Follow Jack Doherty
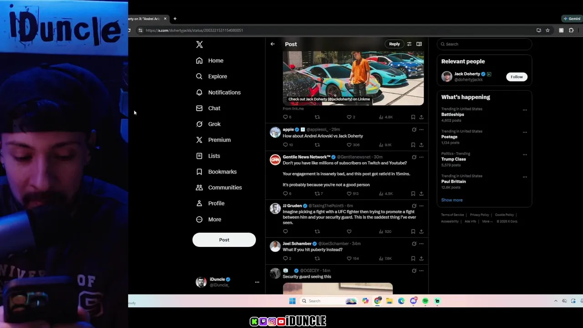The height and width of the screenshot is (328, 583). 517,77
